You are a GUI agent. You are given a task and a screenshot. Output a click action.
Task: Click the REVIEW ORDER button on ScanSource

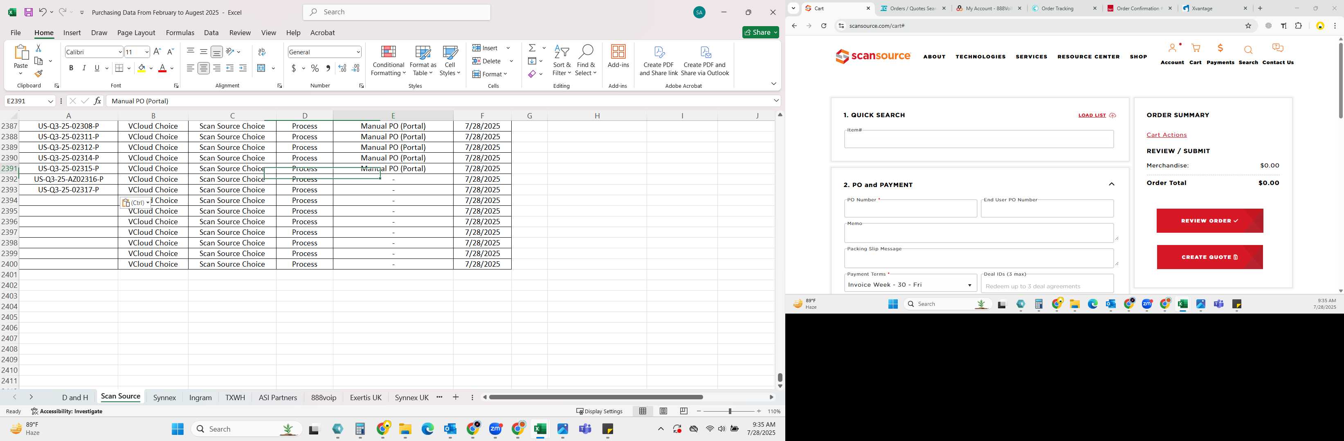[x=1209, y=221]
